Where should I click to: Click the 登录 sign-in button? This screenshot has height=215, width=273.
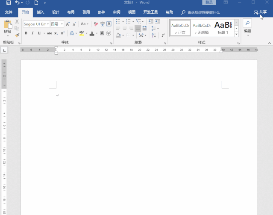tap(208, 3)
